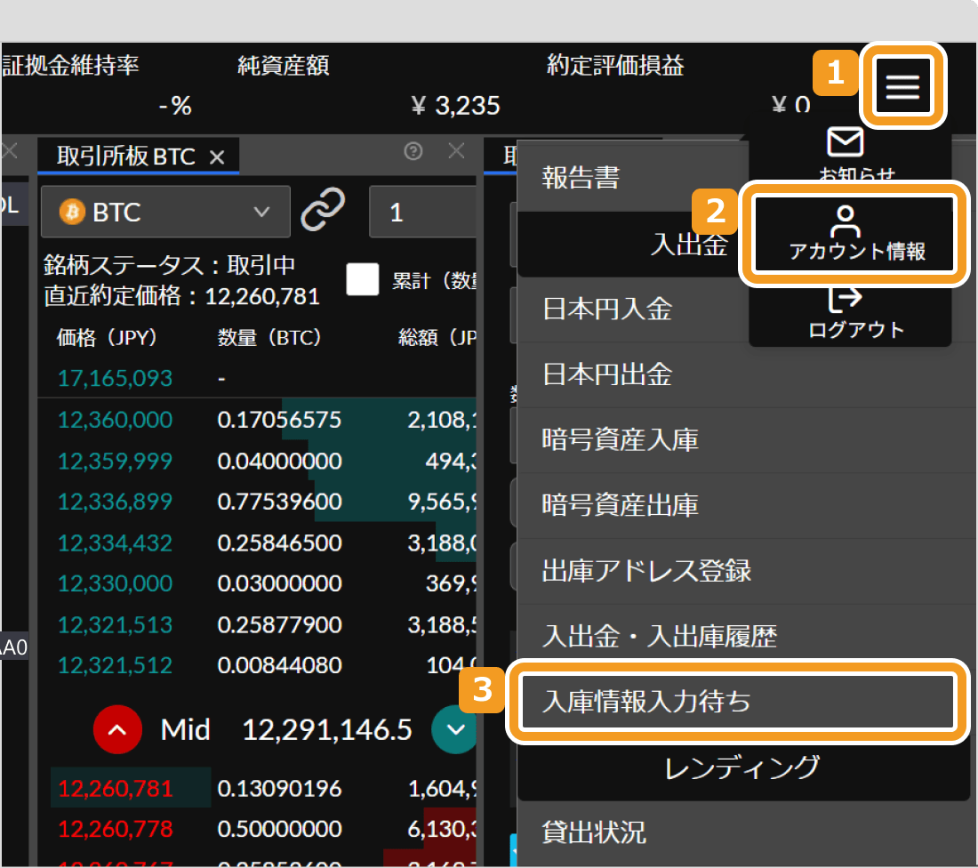The image size is (978, 868).
Task: Open 暗号資産入庫 menu entry
Action: (747, 440)
